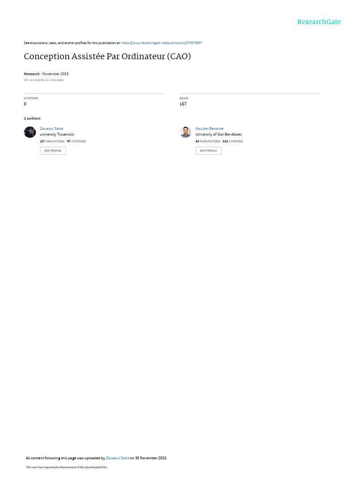This screenshot has width=359, height=478.
Task: Click 25 Publications under Zouaoui Satla
Action: pyautogui.click(x=52, y=141)
